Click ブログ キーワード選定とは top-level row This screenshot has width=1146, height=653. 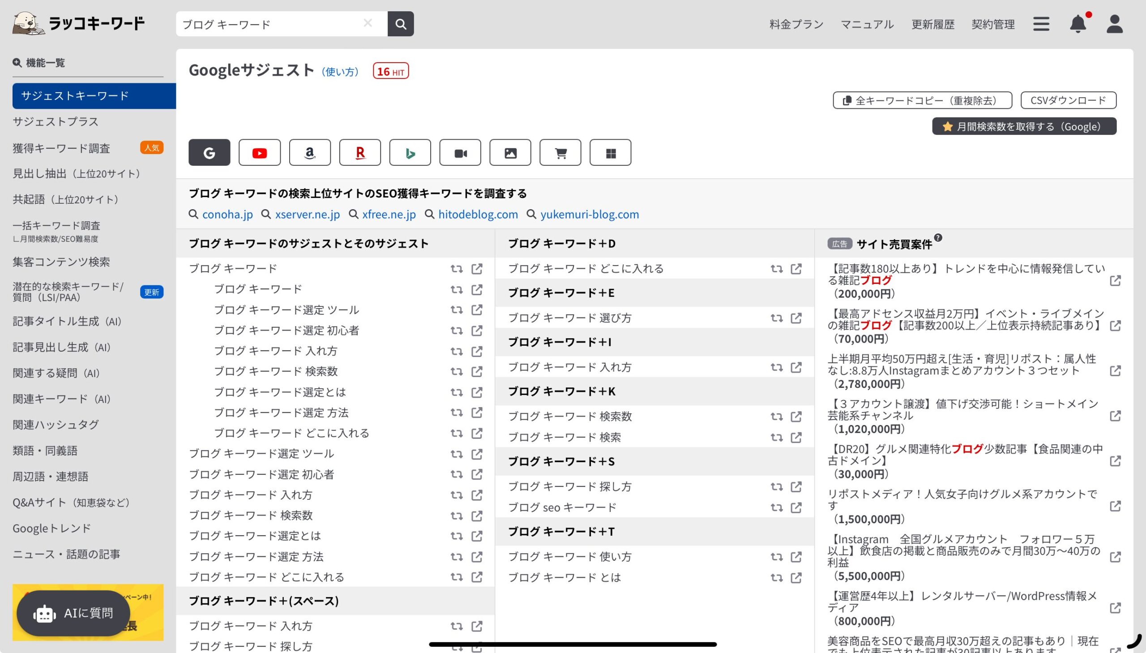[255, 536]
